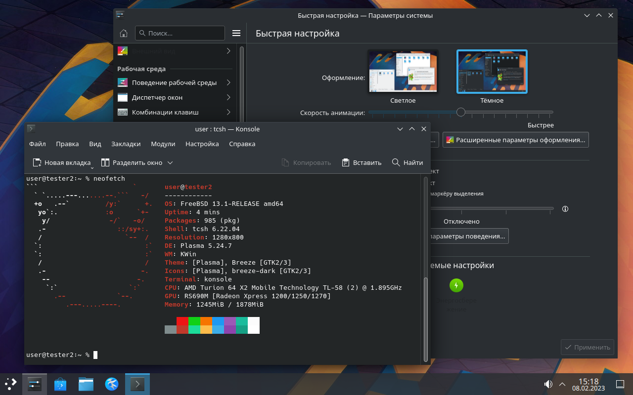Image resolution: width=633 pixels, height=395 pixels.
Task: Open Настройка menu in Konsole
Action: click(x=202, y=144)
